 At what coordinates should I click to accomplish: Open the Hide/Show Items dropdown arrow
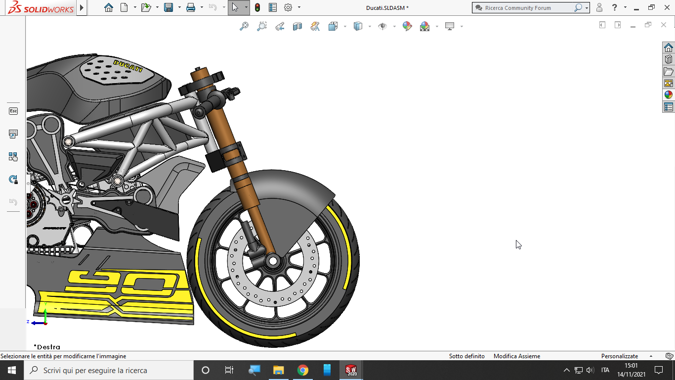(394, 26)
